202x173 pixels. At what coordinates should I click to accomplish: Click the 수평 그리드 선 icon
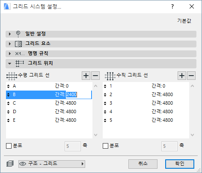click(x=12, y=76)
